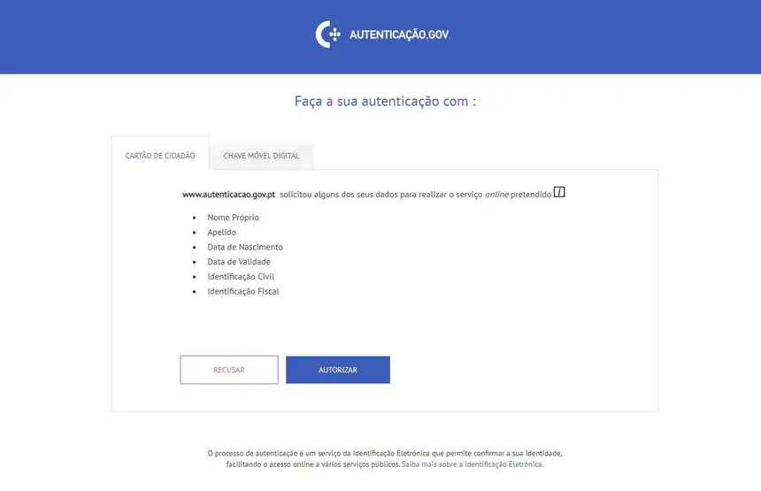The height and width of the screenshot is (491, 761).
Task: Switch to the Chave Móvel Digital tab
Action: point(262,156)
